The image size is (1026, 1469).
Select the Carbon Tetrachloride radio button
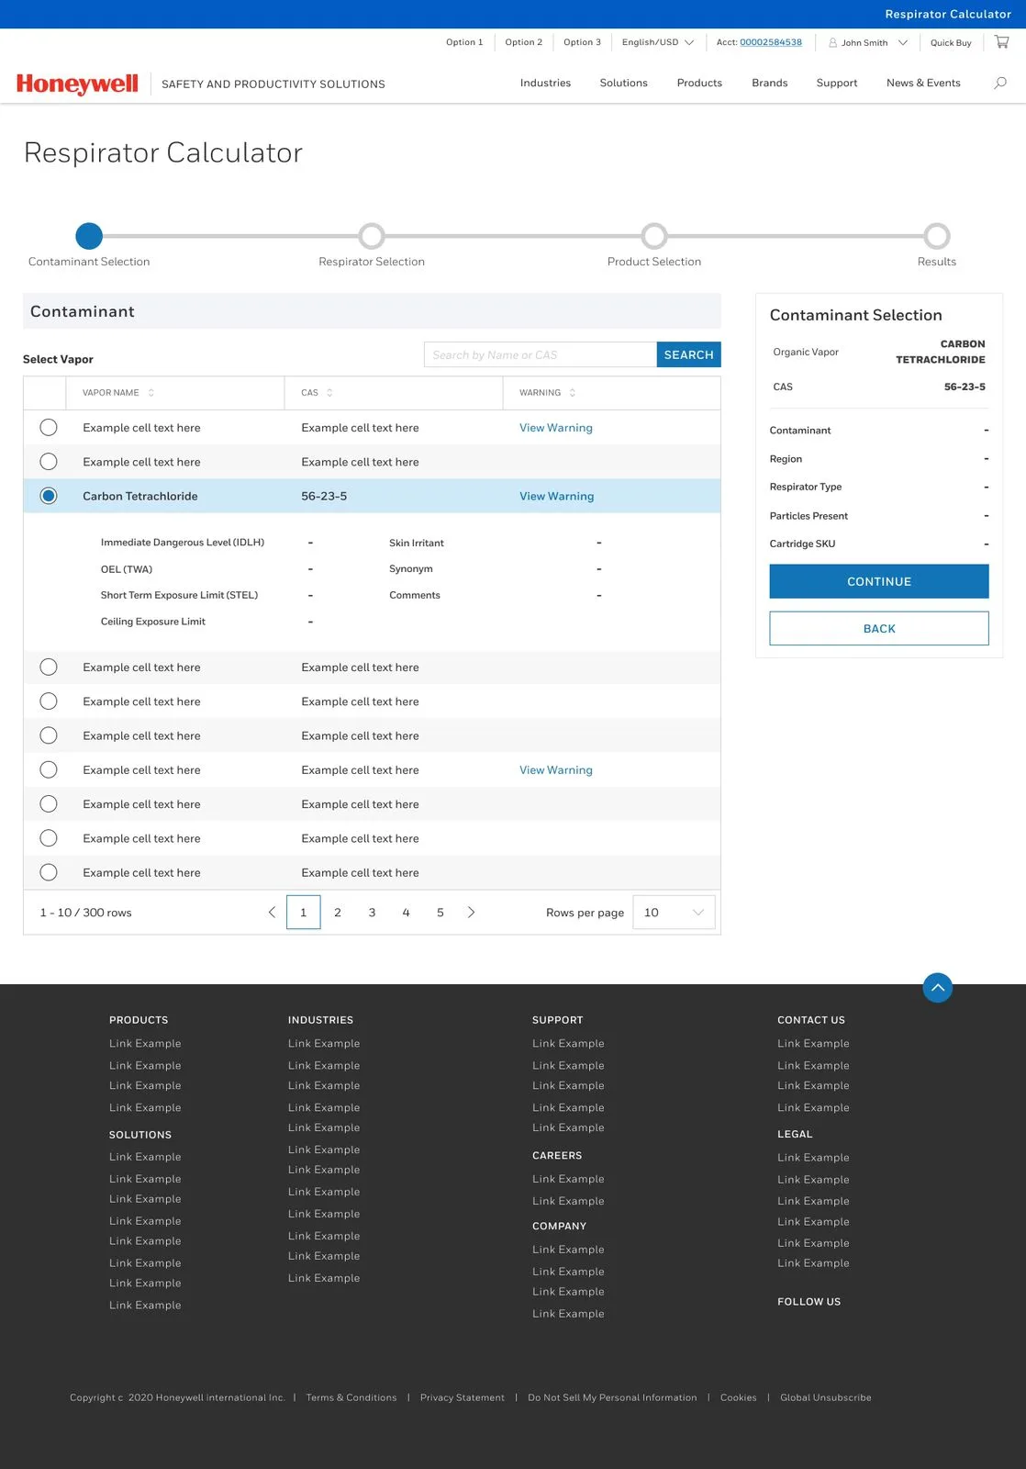[x=49, y=496]
